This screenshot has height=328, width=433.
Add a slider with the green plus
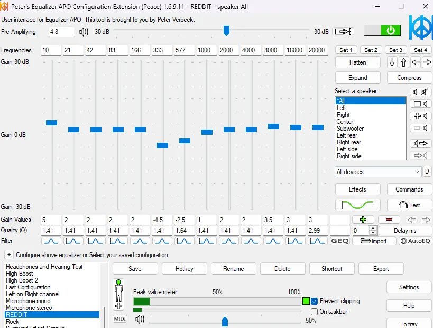click(363, 220)
